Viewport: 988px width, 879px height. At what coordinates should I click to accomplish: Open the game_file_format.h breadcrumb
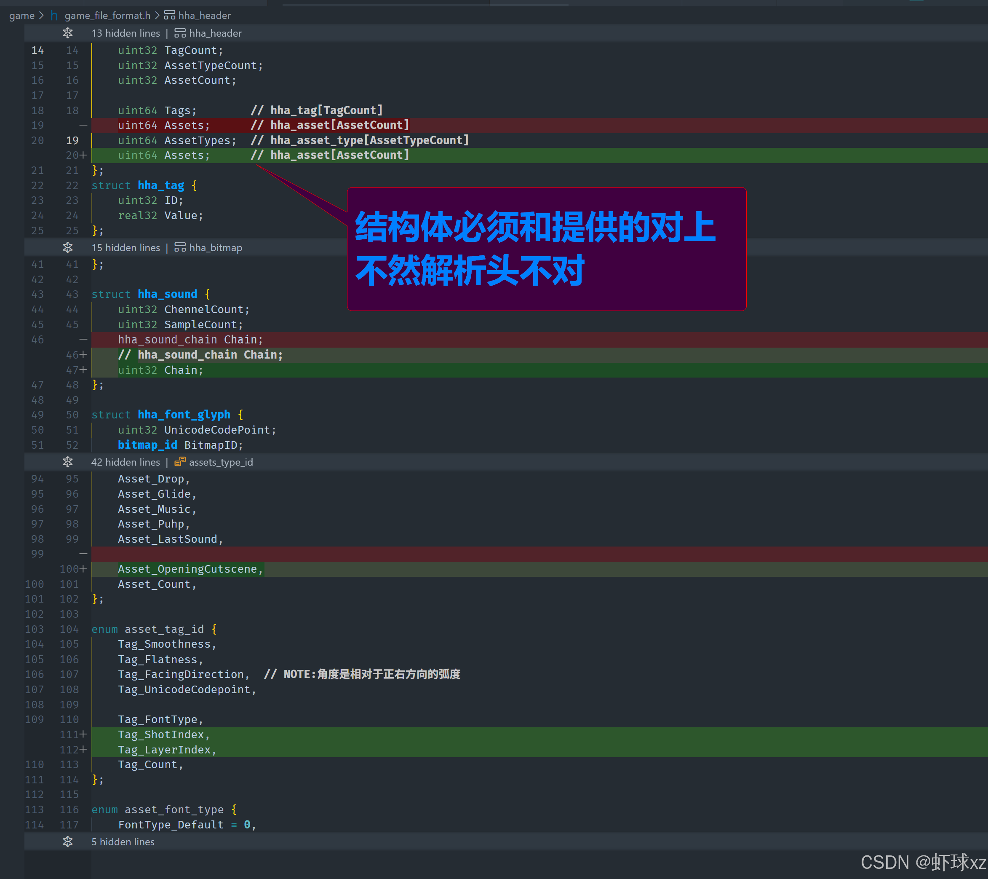pyautogui.click(x=107, y=16)
